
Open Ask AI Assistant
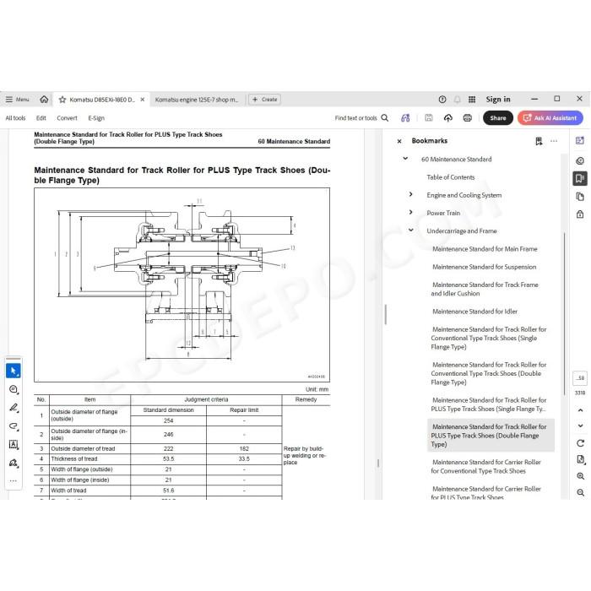click(550, 118)
